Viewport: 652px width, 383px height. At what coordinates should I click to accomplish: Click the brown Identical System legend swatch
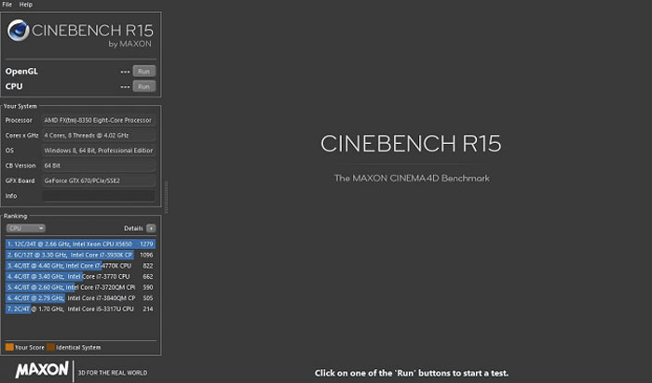50,347
